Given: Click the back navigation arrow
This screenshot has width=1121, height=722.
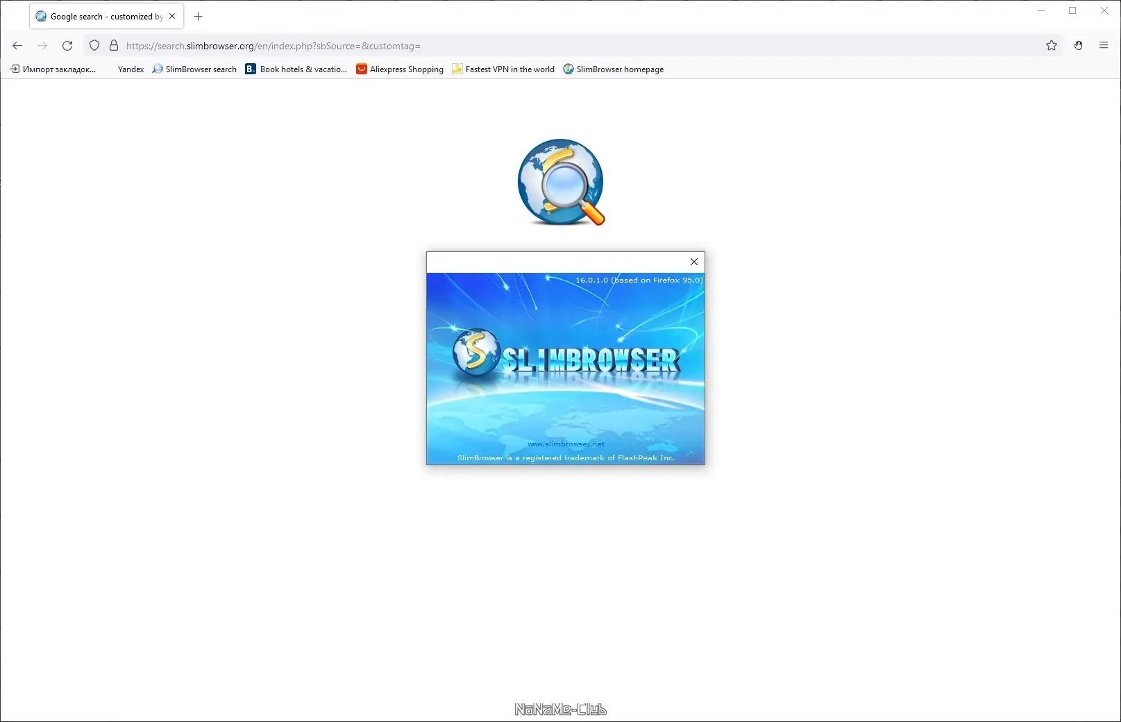Looking at the screenshot, I should point(17,46).
